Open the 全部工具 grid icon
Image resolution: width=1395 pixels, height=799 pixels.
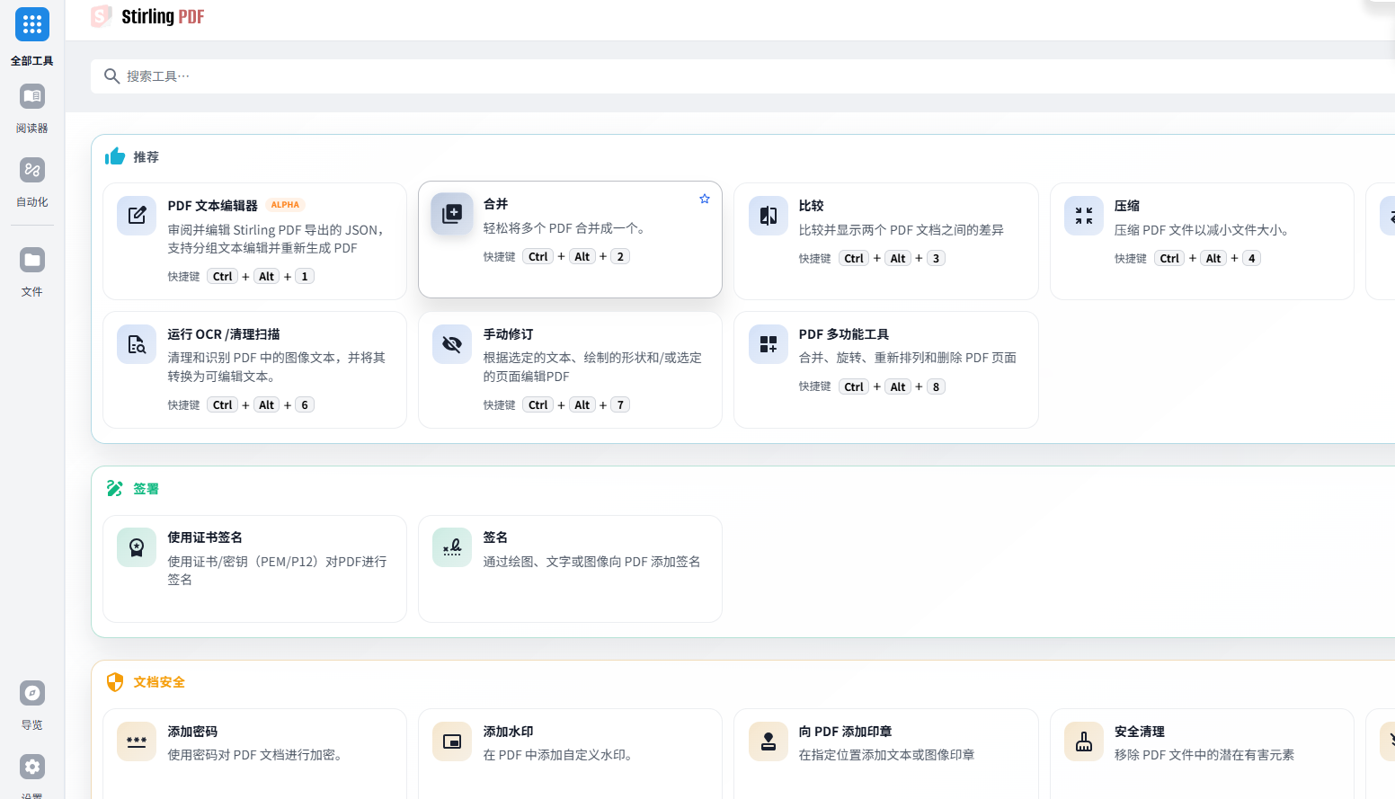pyautogui.click(x=32, y=24)
